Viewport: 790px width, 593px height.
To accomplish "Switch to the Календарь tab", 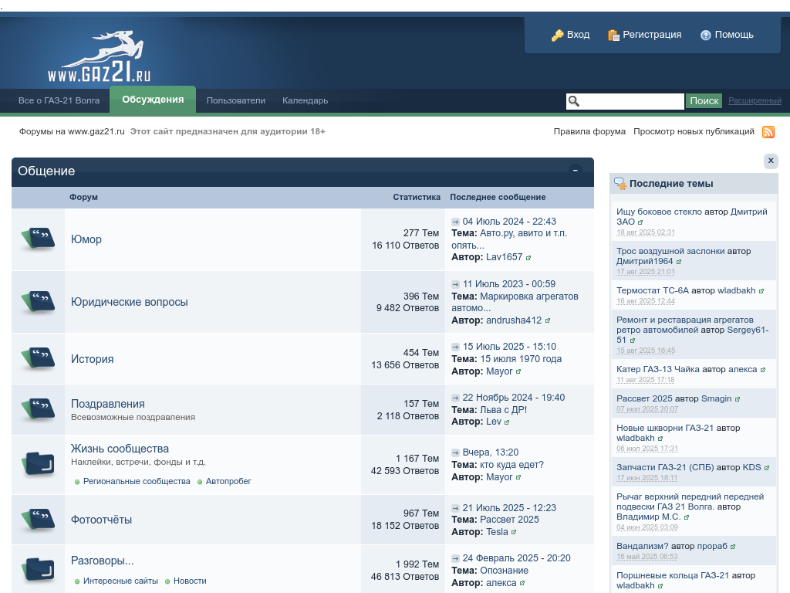I will 305,100.
